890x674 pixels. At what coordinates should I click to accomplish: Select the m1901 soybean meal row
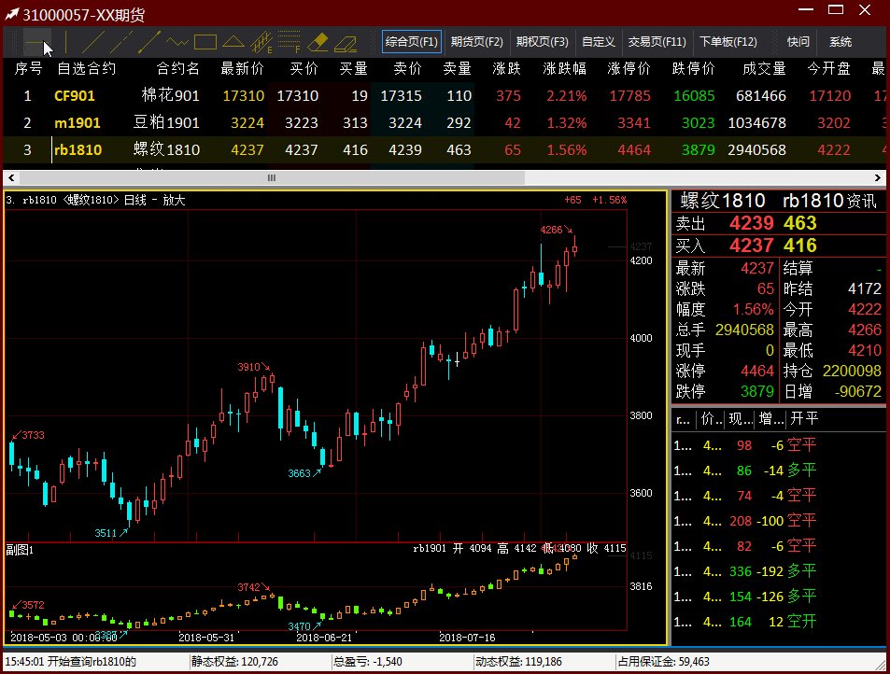(x=75, y=122)
